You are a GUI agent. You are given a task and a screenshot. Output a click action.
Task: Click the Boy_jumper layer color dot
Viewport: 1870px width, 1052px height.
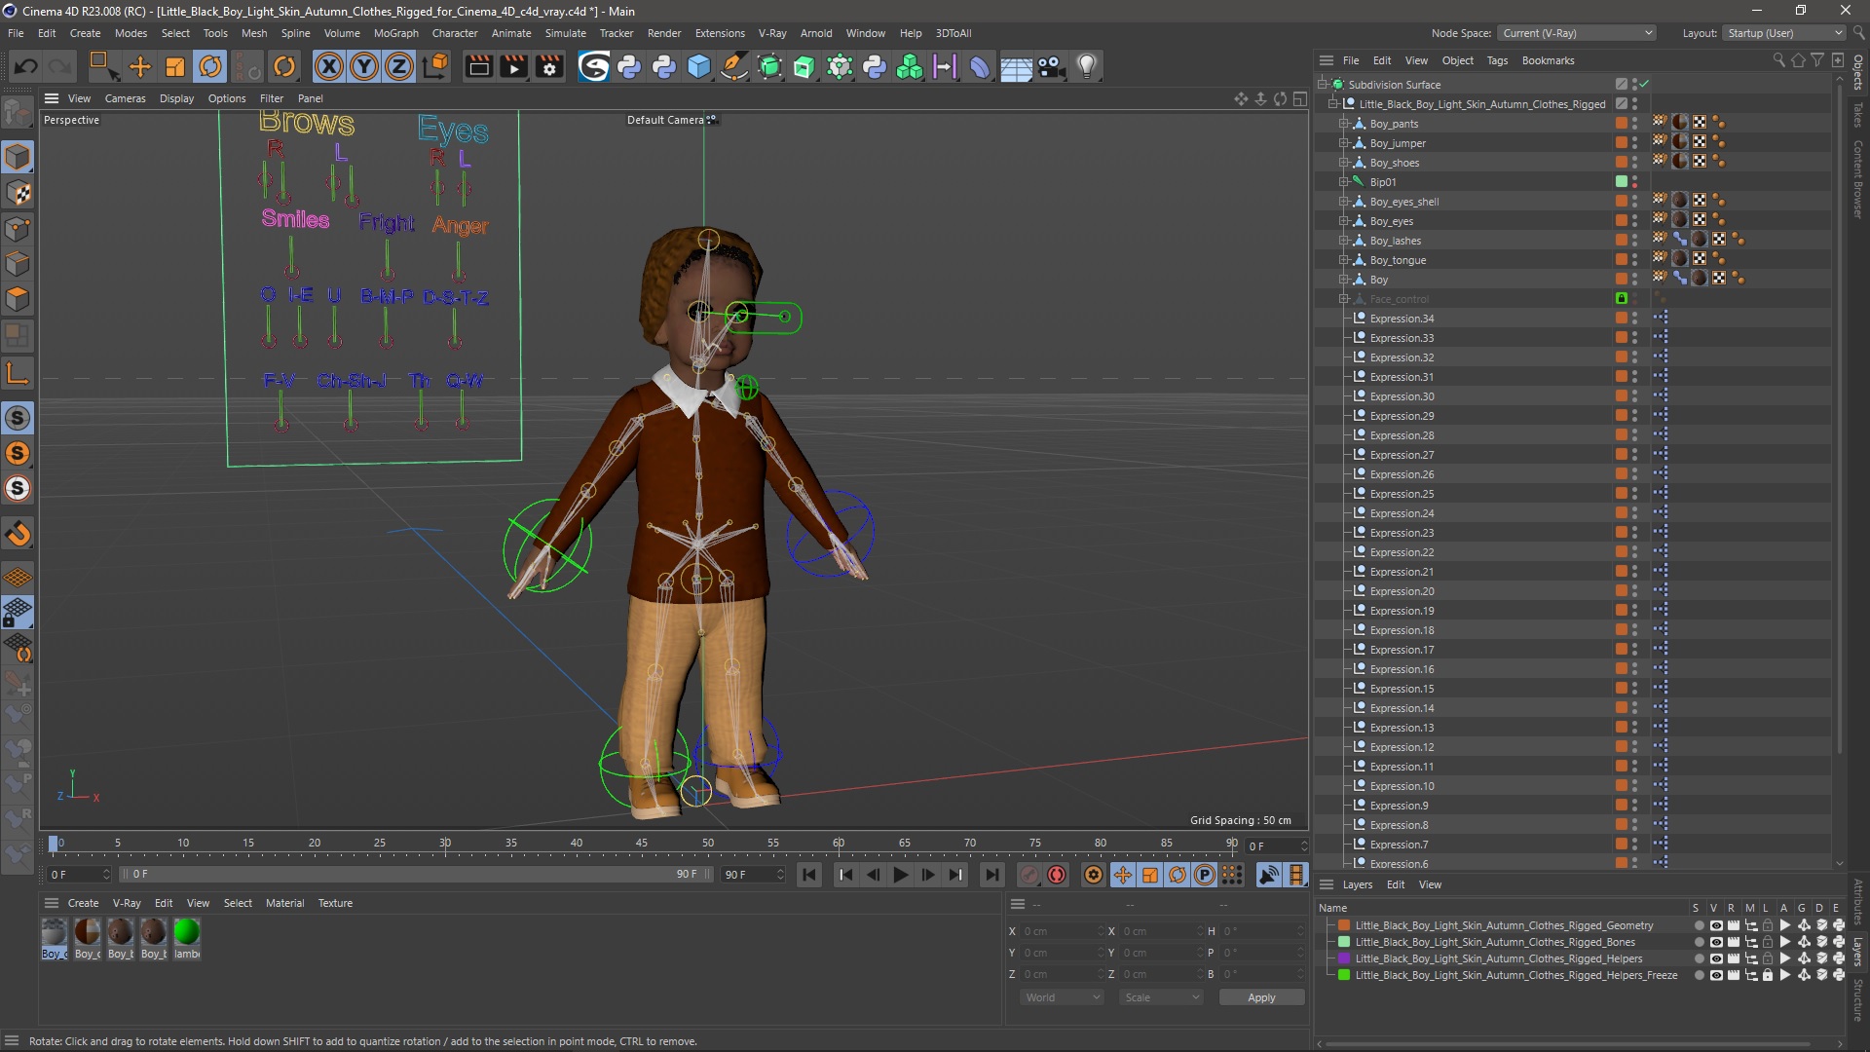(1621, 143)
